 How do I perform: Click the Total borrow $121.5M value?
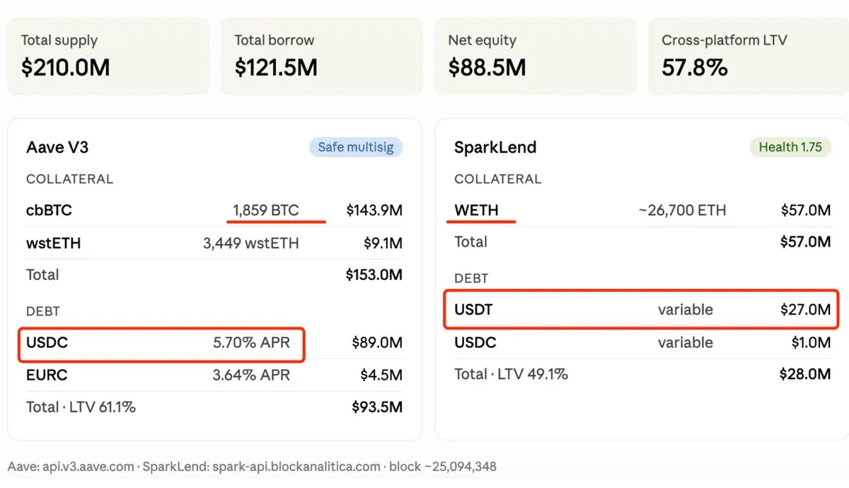coord(276,68)
